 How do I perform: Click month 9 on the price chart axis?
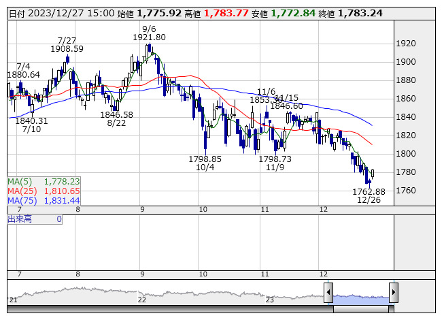(x=142, y=210)
